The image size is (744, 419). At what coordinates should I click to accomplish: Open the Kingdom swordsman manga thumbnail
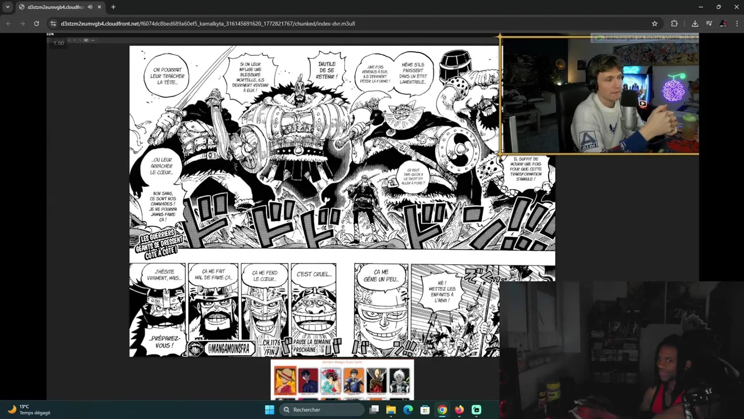point(353,381)
